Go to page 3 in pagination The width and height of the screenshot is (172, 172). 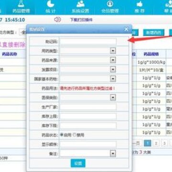coord(164,143)
